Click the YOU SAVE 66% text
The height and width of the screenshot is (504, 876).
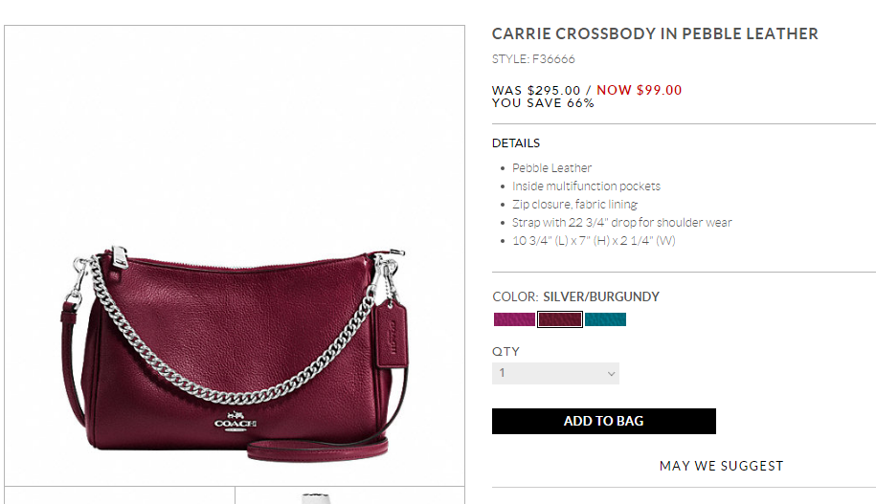(x=543, y=103)
